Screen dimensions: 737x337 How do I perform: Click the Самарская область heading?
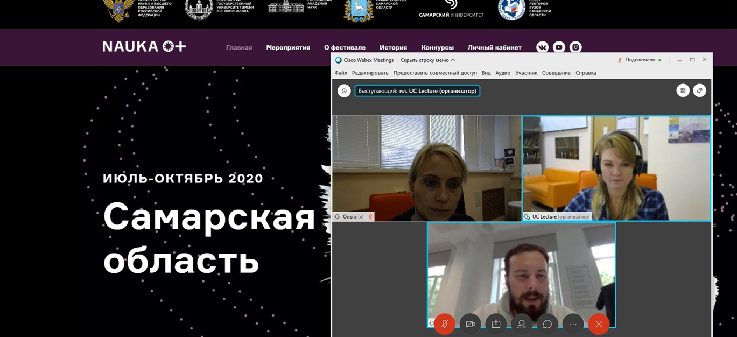click(209, 237)
